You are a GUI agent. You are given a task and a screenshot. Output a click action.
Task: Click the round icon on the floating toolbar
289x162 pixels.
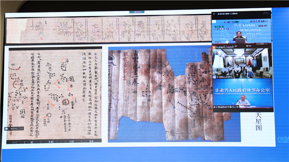(7, 129)
